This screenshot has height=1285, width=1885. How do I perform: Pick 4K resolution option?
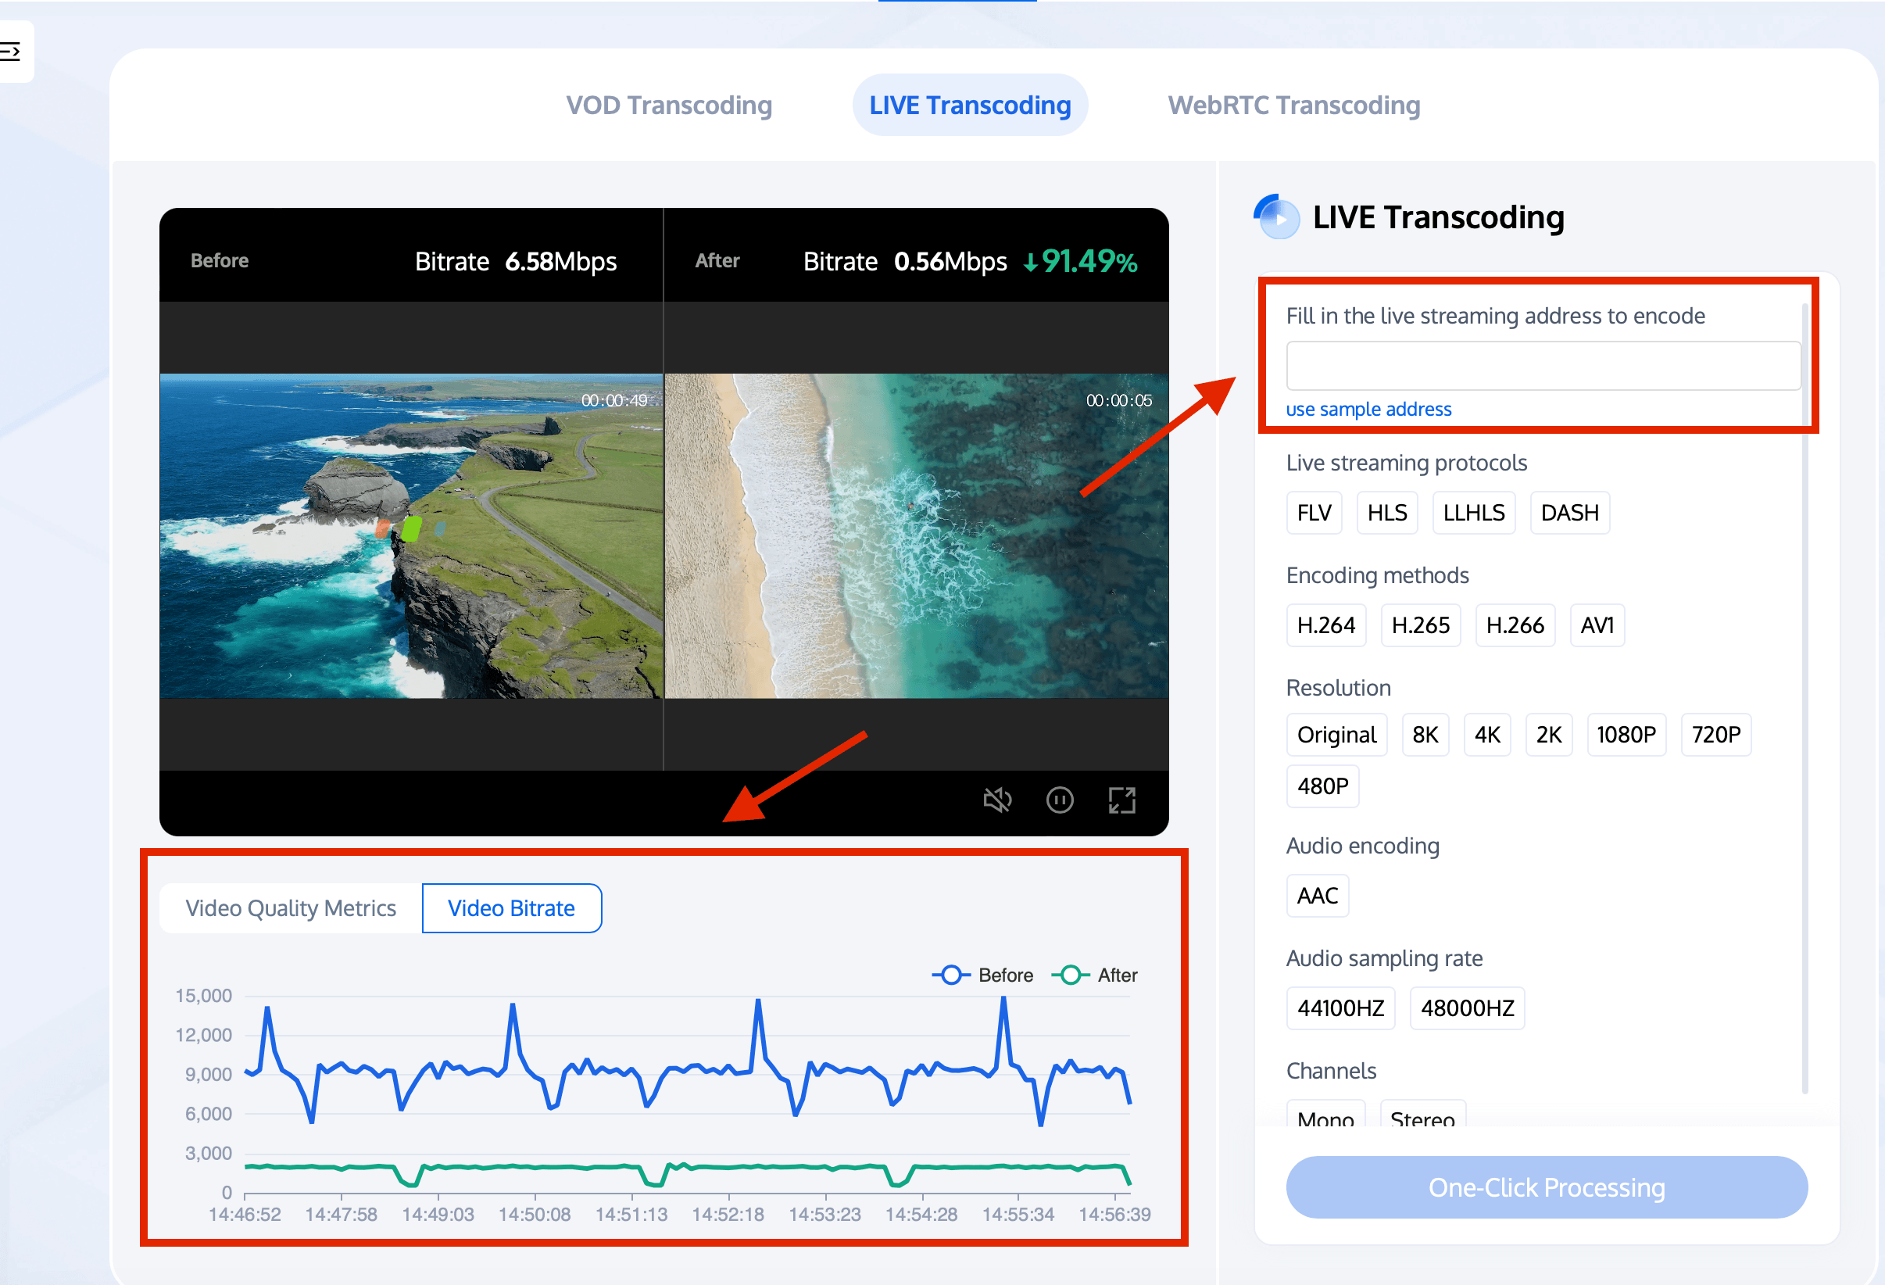tap(1486, 735)
